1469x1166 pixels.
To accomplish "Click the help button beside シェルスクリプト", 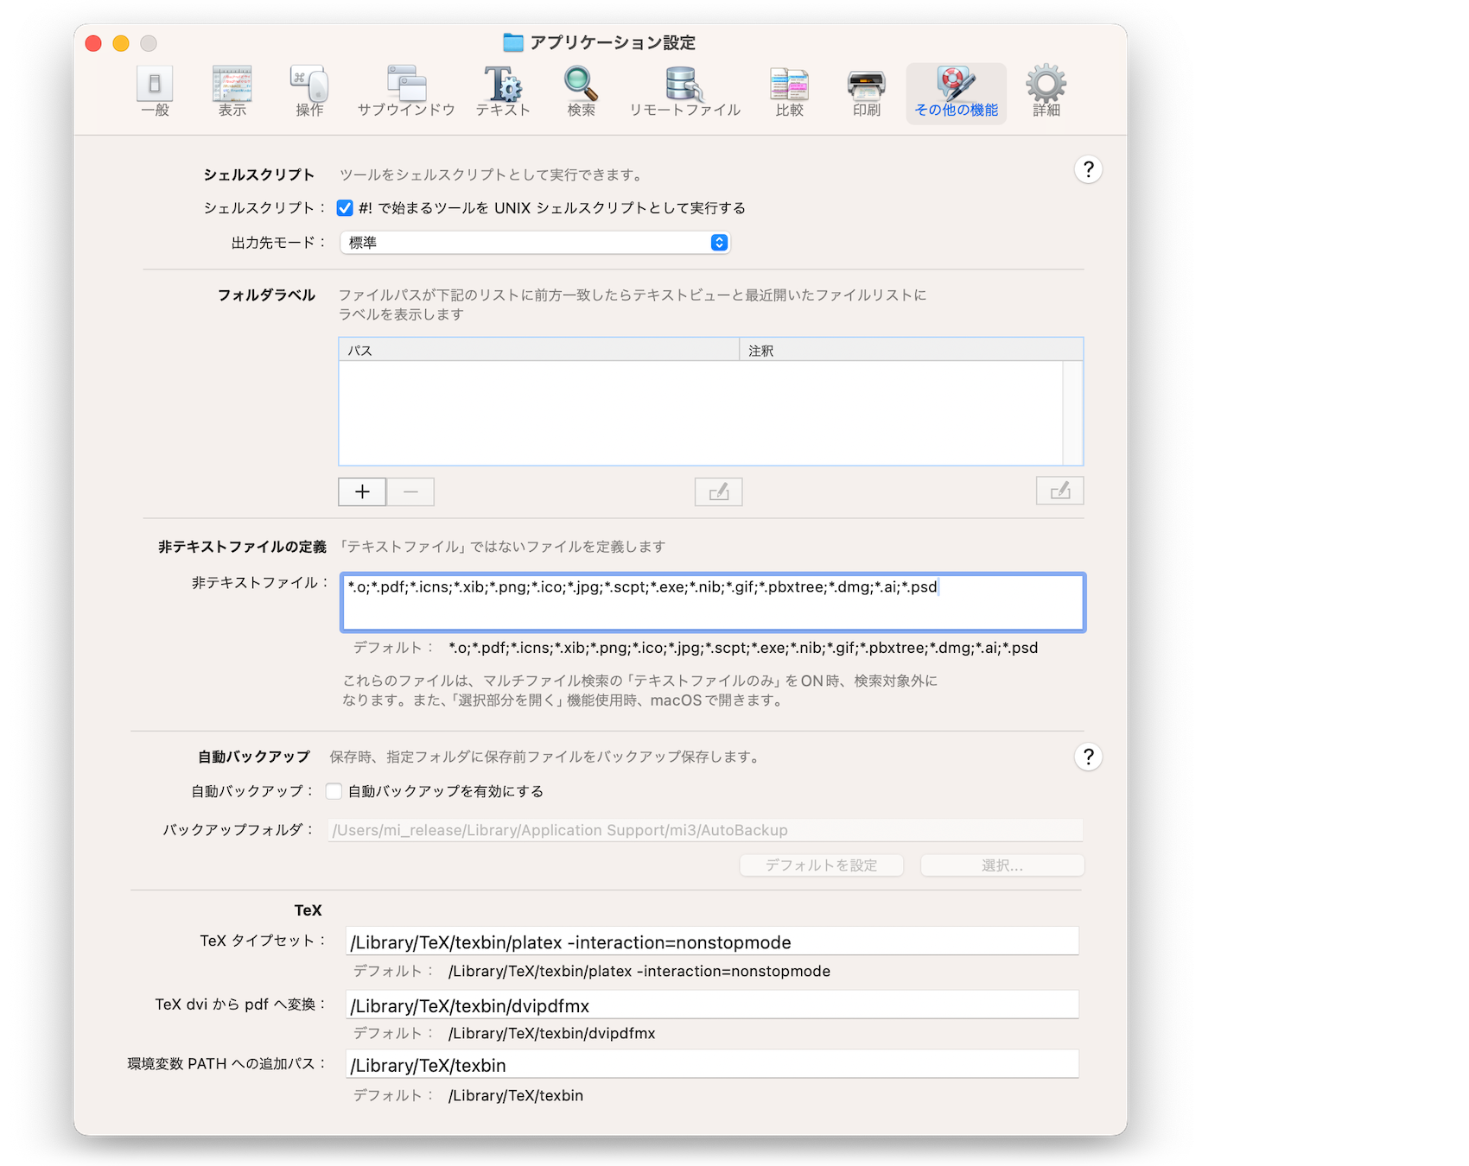I will [x=1088, y=169].
